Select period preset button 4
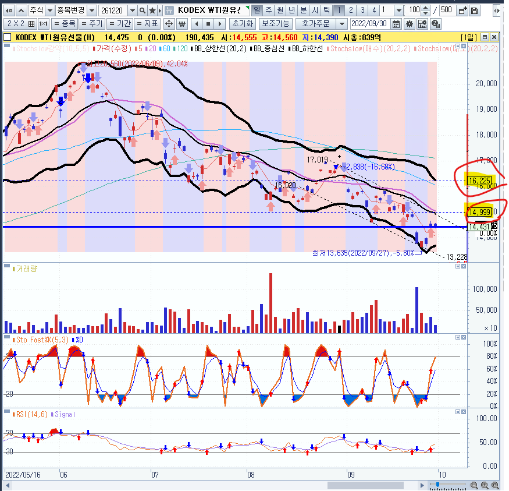Image resolution: width=509 pixels, height=491 pixels. [374, 10]
